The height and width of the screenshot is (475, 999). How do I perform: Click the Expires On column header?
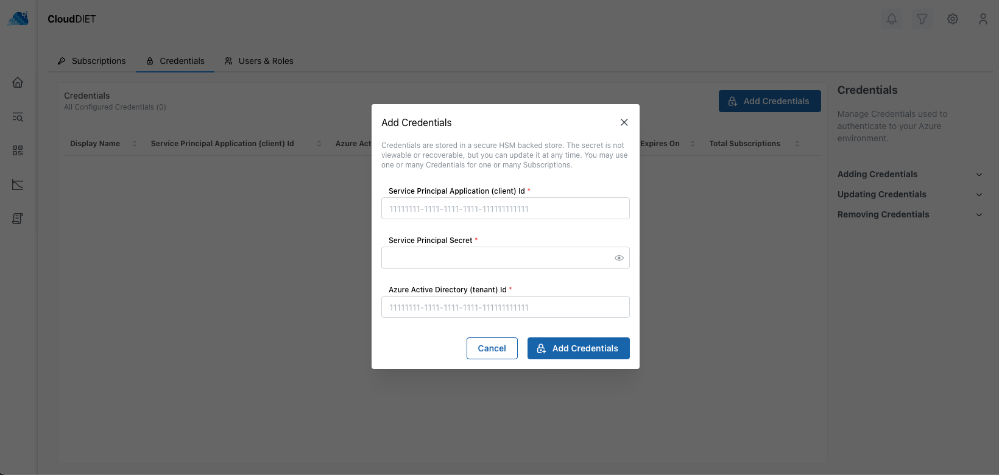pyautogui.click(x=660, y=144)
